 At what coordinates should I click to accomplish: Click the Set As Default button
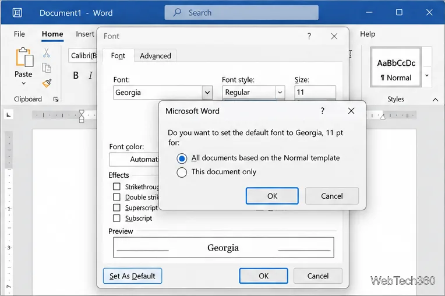[x=133, y=276]
